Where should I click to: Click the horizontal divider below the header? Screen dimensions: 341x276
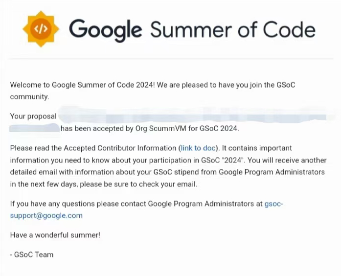170,59
